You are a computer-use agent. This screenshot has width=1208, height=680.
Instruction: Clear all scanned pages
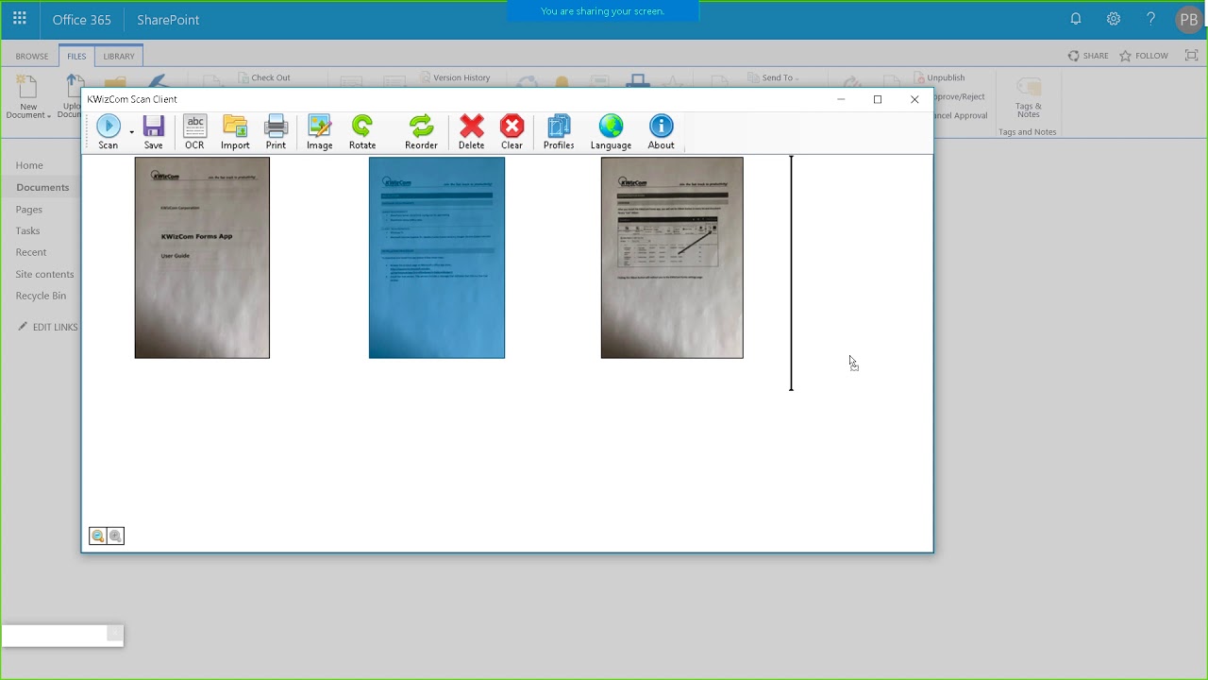[512, 132]
